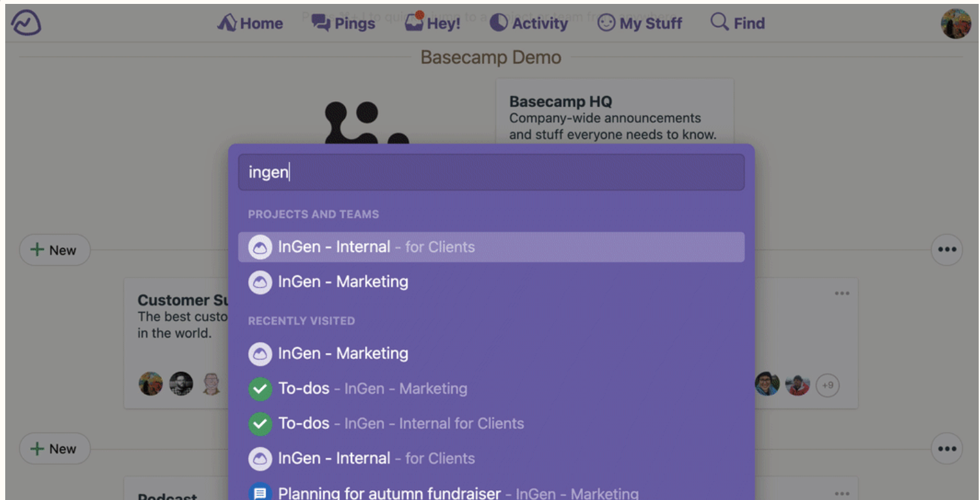This screenshot has height=500, width=980.
Task: Click second dark avatar on Customer Support card
Action: pyautogui.click(x=181, y=384)
